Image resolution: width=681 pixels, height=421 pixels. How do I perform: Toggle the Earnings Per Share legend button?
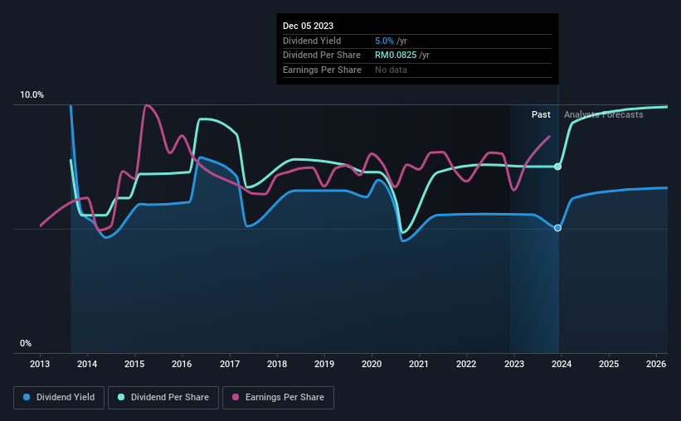[278, 398]
